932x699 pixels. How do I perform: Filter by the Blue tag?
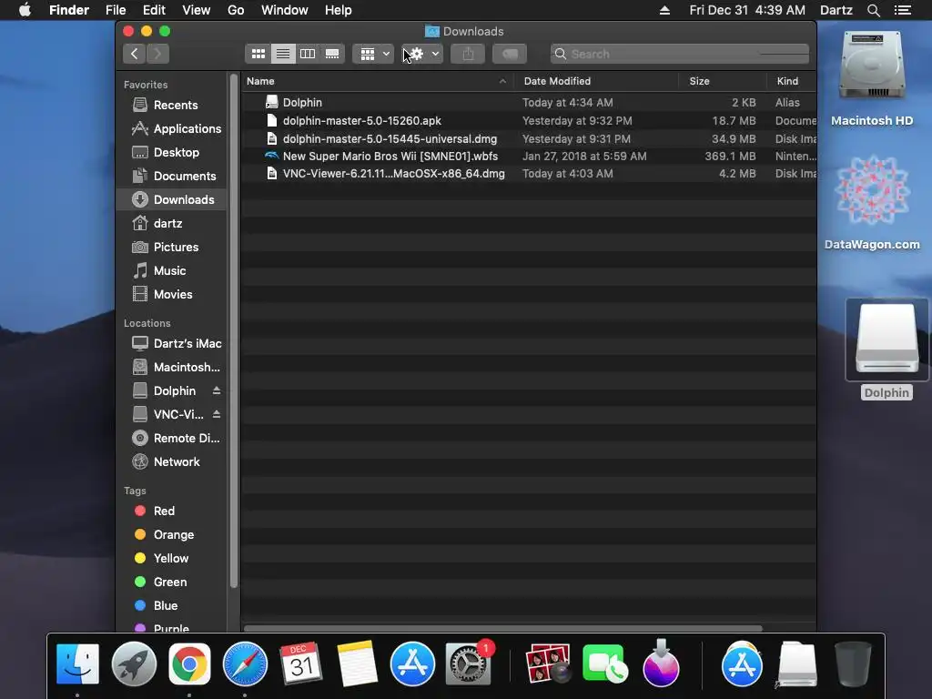171,605
